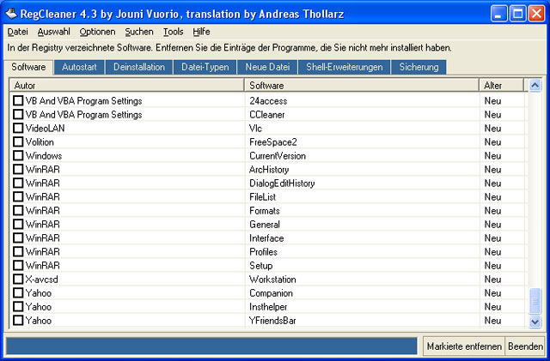Go to the Deinstallation tab
The height and width of the screenshot is (361, 550).
138,67
